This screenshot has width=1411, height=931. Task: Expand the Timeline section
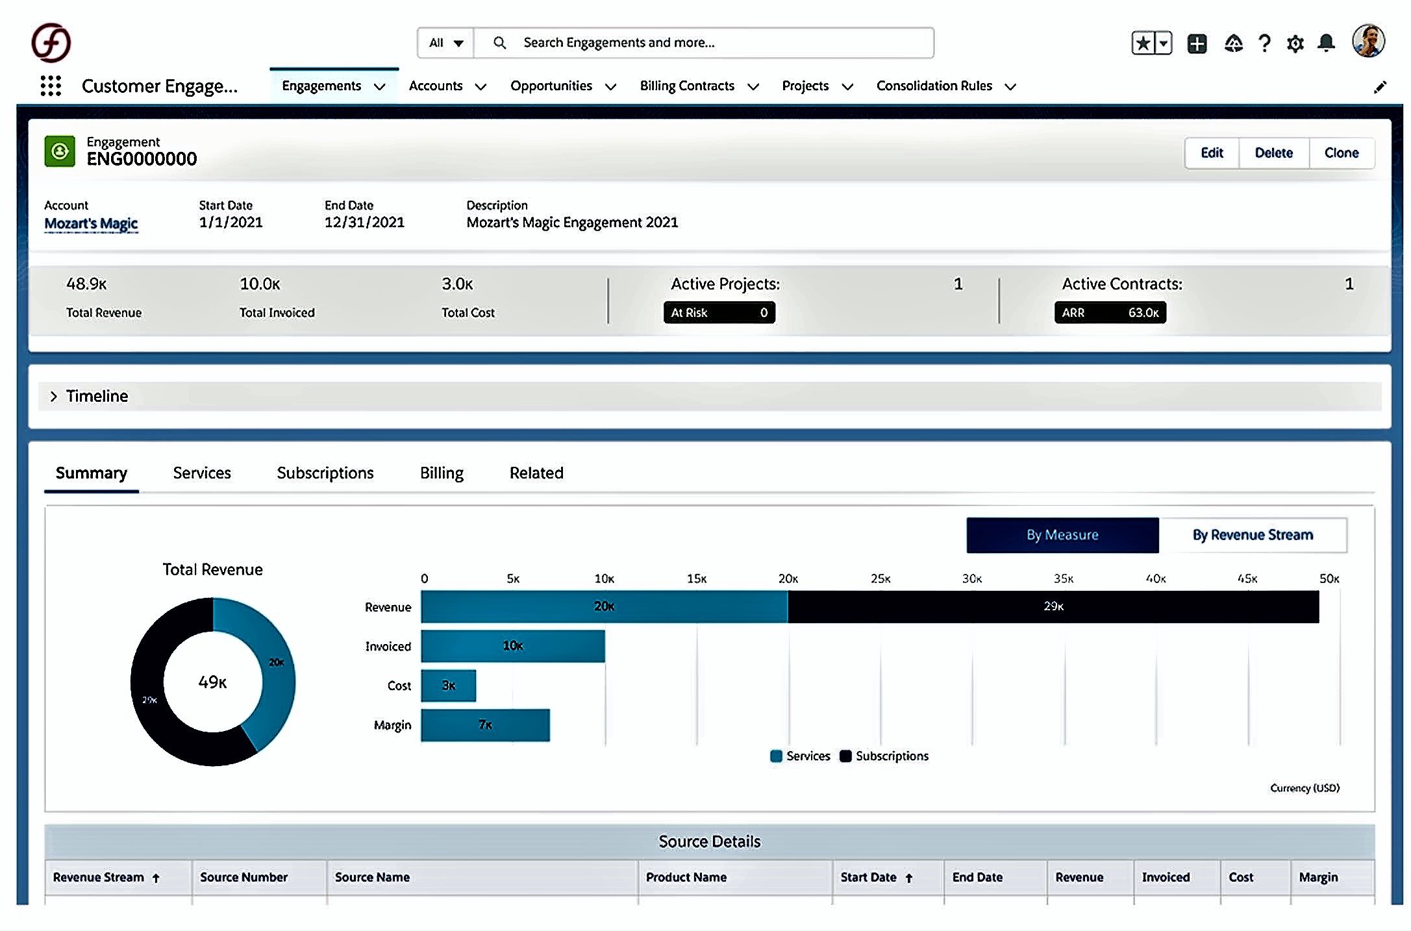click(54, 396)
